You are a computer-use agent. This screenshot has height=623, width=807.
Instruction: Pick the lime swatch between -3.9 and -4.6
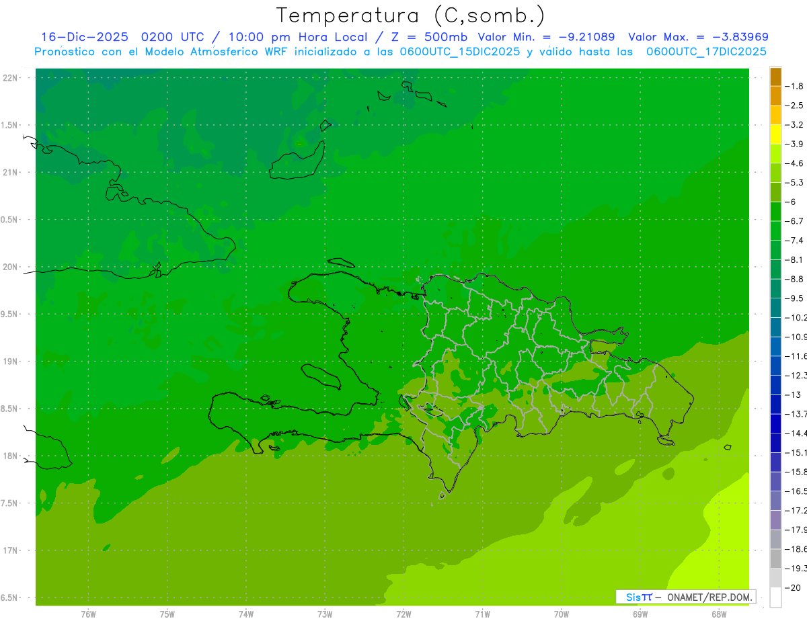pyautogui.click(x=776, y=154)
